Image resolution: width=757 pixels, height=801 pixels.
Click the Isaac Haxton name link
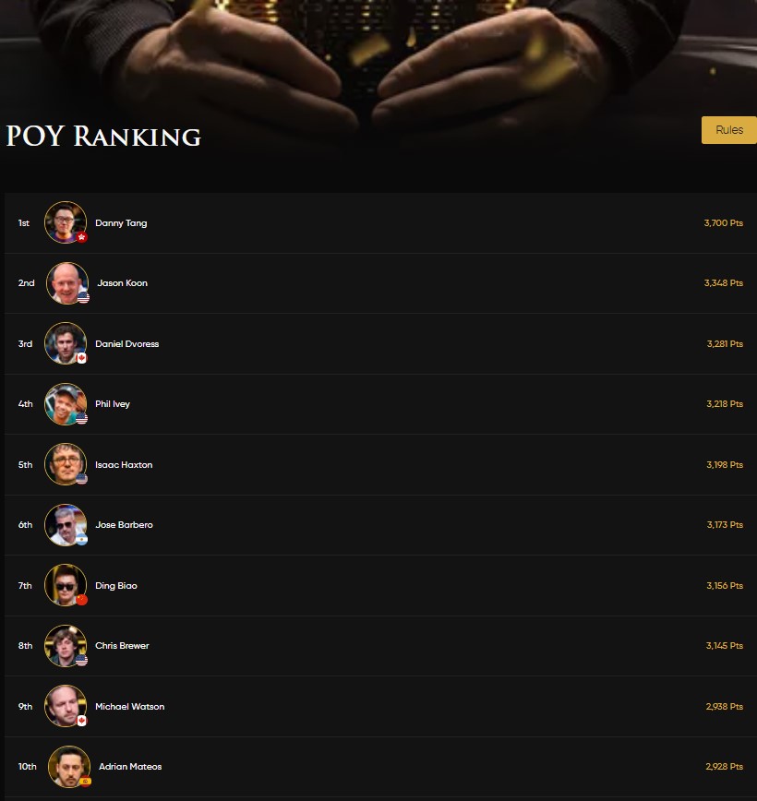(x=124, y=465)
